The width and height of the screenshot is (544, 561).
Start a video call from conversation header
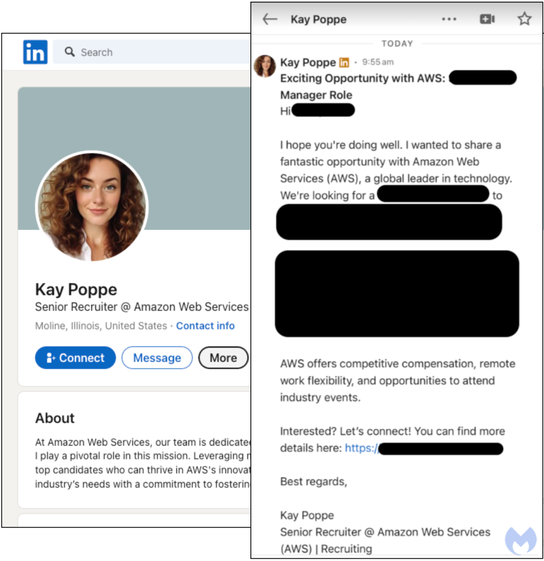coord(487,20)
